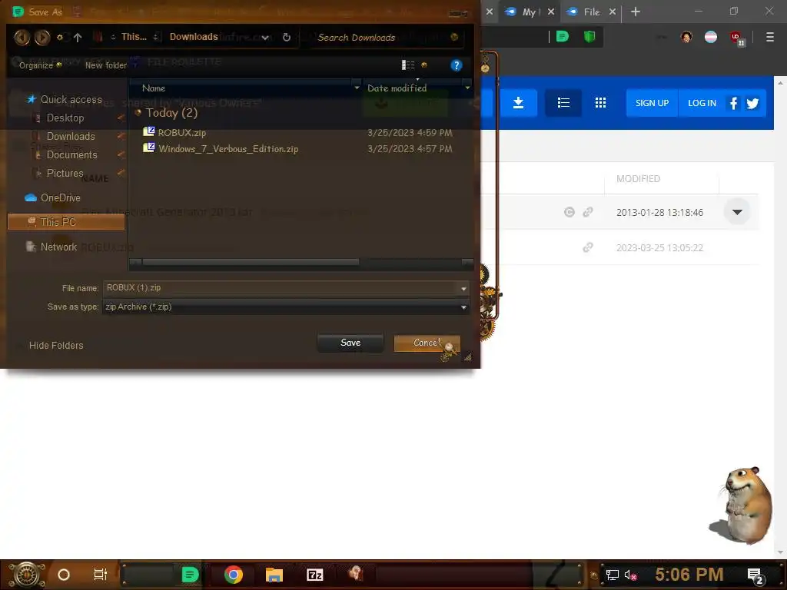Viewport: 787px width, 590px height.
Task: Click the Cancel button
Action: 427,343
